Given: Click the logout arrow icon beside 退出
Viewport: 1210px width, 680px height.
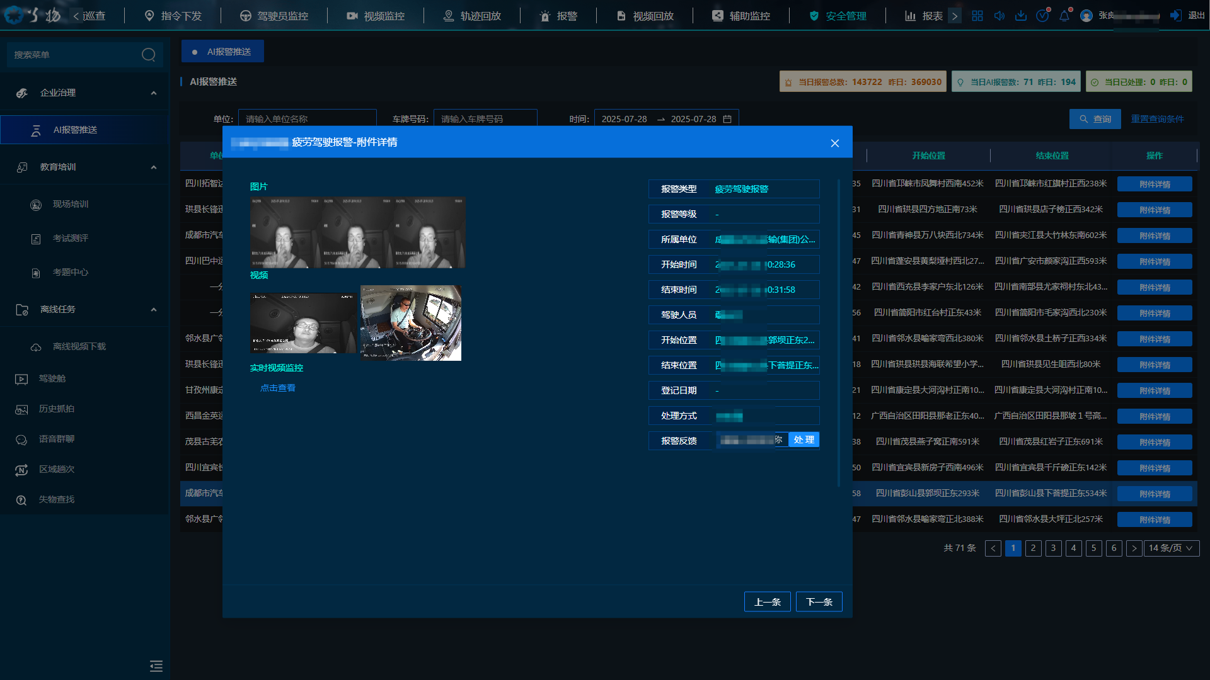Looking at the screenshot, I should [1175, 16].
